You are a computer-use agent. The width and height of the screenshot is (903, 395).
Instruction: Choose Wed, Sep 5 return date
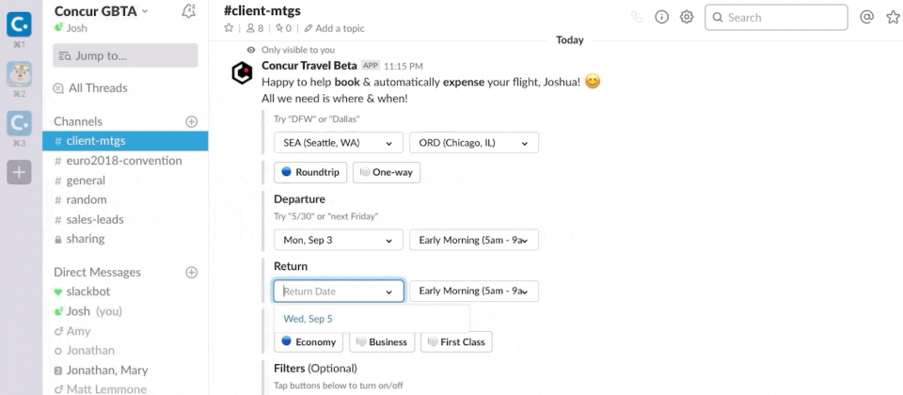308,319
